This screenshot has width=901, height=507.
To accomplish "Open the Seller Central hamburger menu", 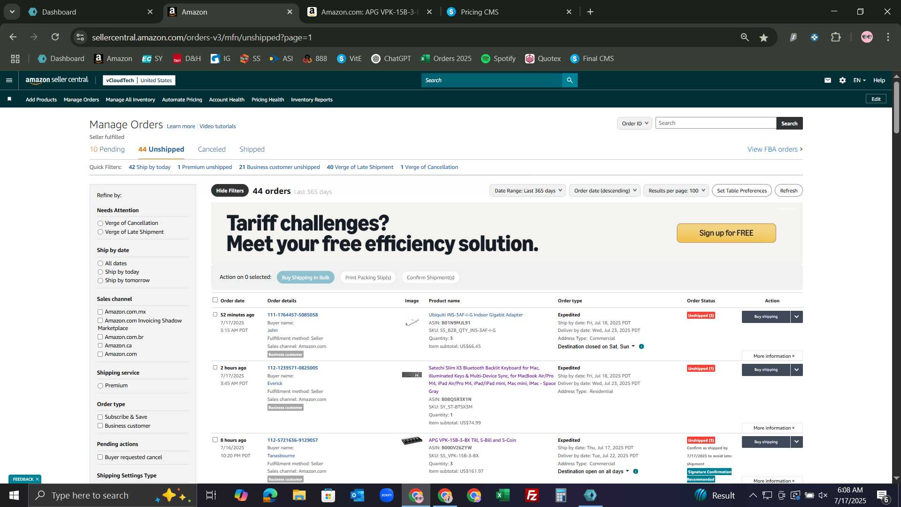I will (x=9, y=80).
